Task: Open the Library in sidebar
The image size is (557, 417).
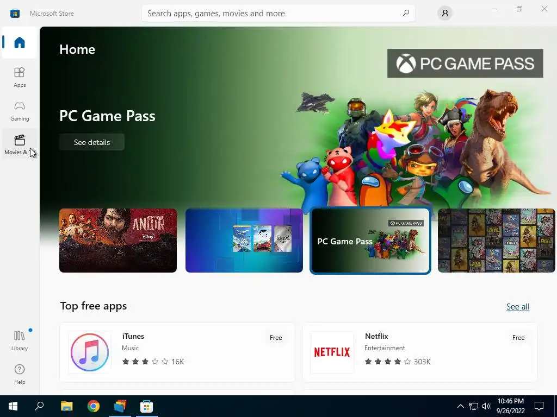Action: (x=20, y=340)
